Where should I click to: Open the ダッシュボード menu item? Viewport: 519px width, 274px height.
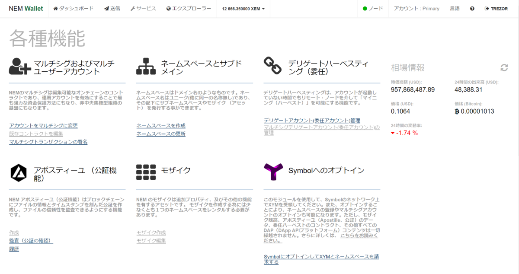click(x=74, y=9)
